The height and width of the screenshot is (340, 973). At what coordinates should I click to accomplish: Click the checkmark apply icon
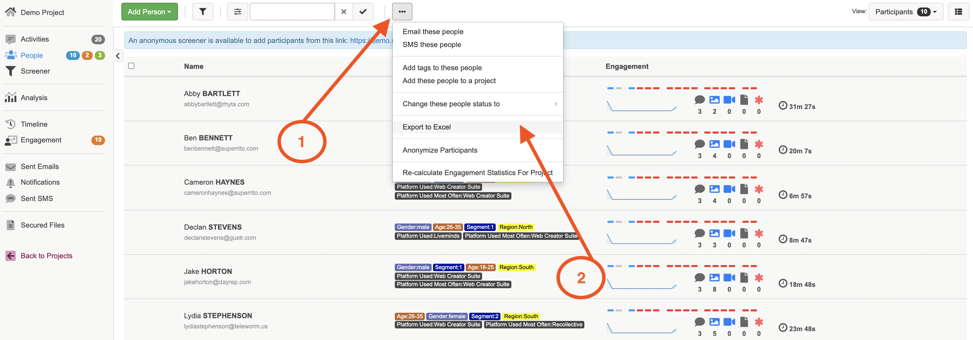click(x=363, y=12)
